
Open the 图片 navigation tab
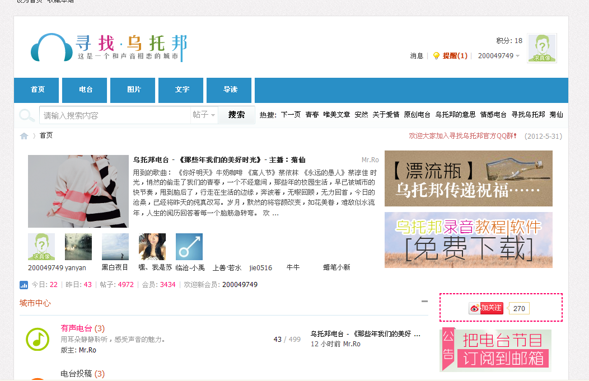(132, 90)
